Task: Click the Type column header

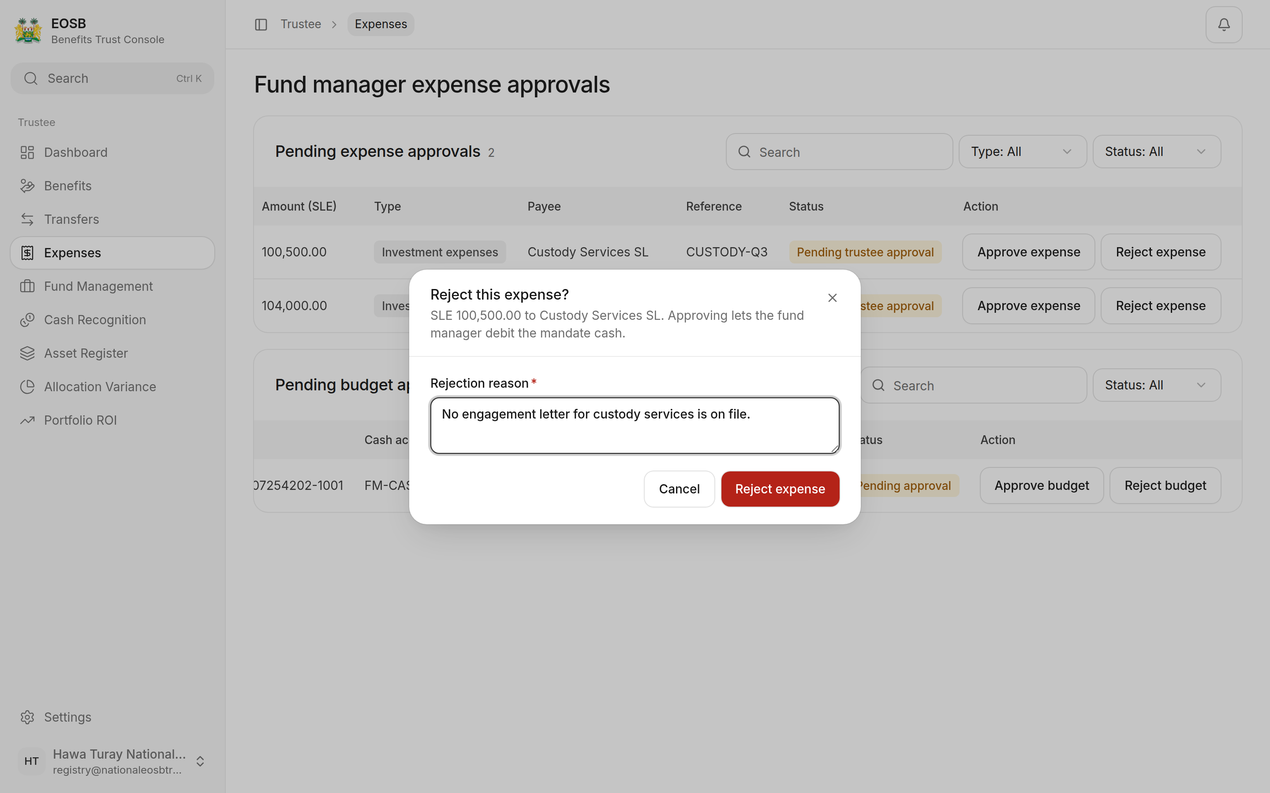Action: click(387, 207)
